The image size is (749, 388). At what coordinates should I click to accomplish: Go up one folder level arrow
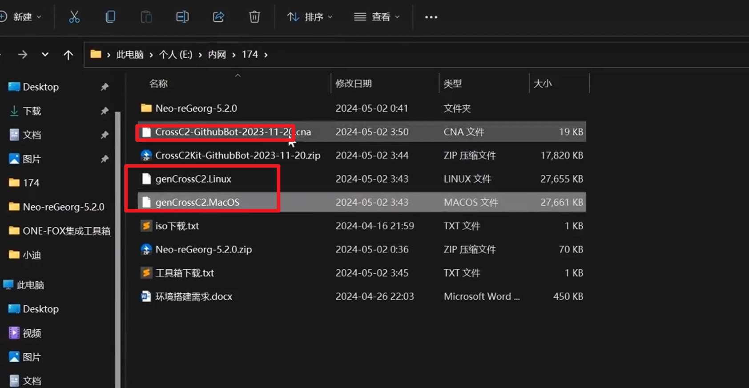tap(68, 55)
